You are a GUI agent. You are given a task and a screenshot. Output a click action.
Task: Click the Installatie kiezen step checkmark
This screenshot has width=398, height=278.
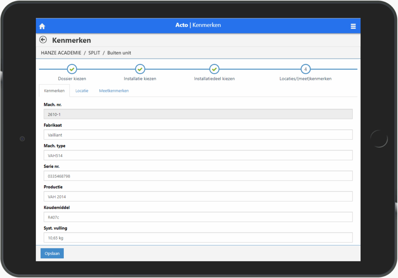pyautogui.click(x=140, y=69)
